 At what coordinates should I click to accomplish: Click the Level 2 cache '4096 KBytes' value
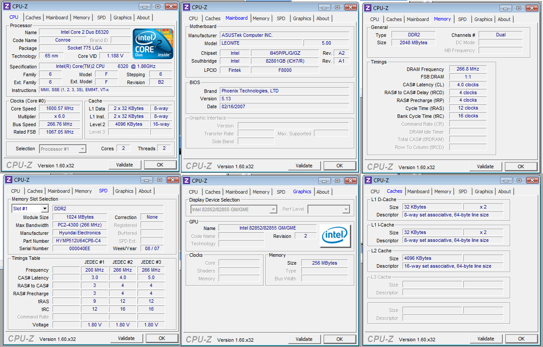coord(129,124)
